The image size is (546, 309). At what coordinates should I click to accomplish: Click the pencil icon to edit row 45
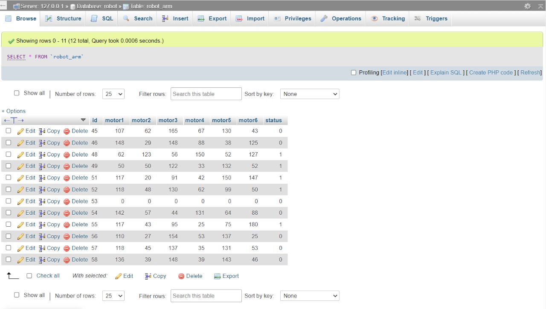(x=20, y=131)
